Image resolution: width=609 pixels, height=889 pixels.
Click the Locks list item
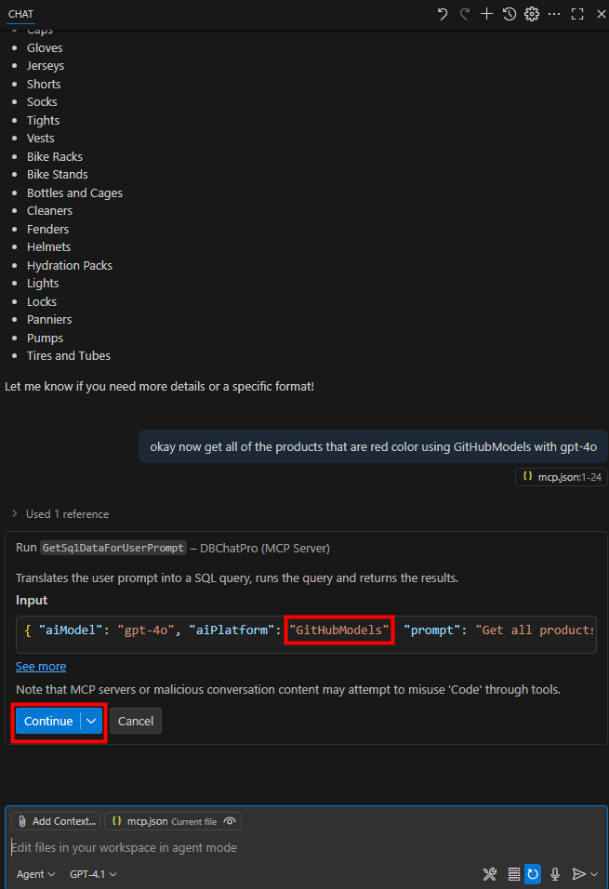(x=42, y=302)
